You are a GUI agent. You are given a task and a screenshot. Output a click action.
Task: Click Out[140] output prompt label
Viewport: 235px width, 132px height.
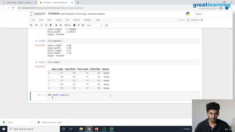pos(40,45)
